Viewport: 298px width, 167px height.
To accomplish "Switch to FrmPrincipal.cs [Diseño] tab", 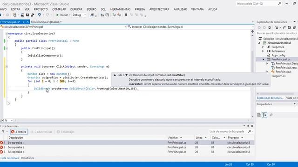I will tap(46, 22).
